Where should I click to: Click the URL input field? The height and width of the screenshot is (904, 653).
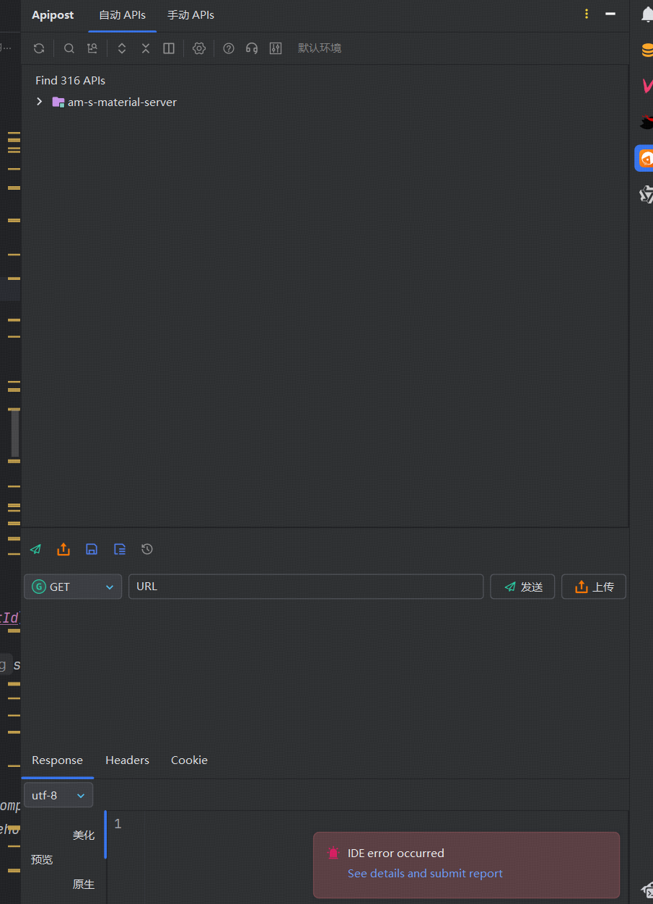pyautogui.click(x=306, y=587)
